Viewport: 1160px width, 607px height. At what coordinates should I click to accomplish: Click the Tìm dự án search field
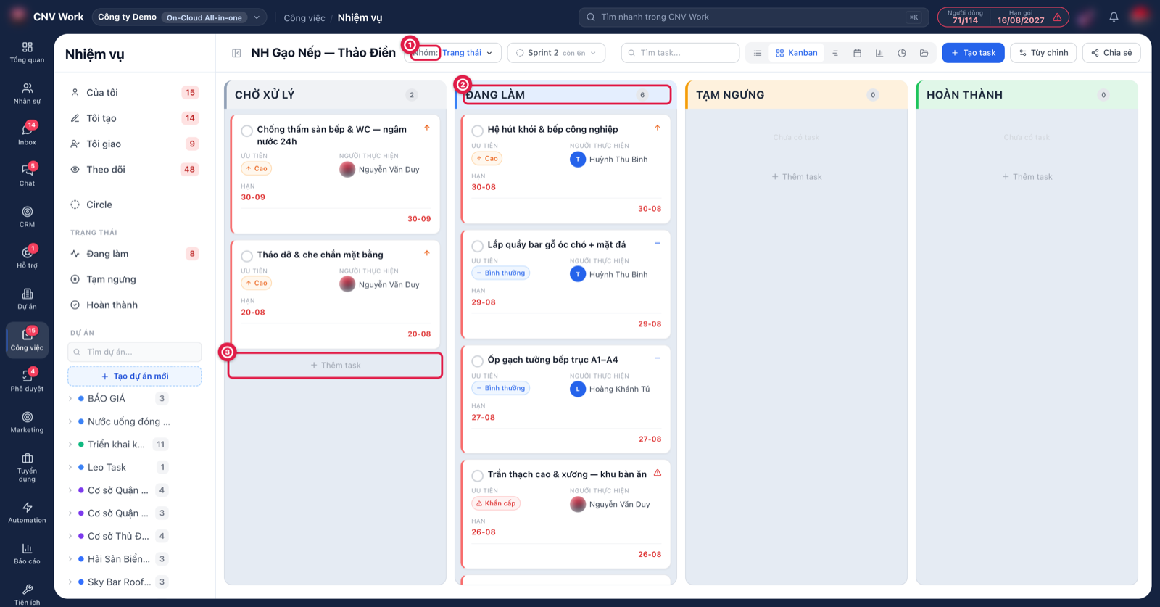coord(135,352)
